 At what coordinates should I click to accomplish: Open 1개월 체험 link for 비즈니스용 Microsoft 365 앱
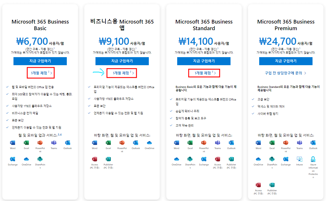pyautogui.click(x=122, y=73)
